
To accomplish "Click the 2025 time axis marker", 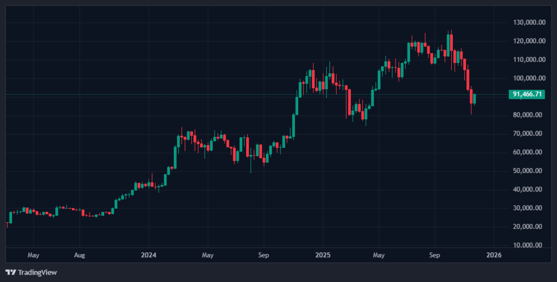I will (322, 255).
